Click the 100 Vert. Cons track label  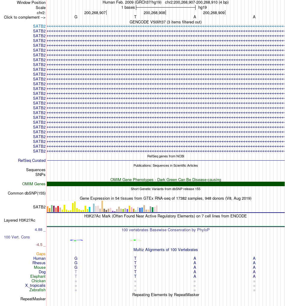pyautogui.click(x=17, y=237)
